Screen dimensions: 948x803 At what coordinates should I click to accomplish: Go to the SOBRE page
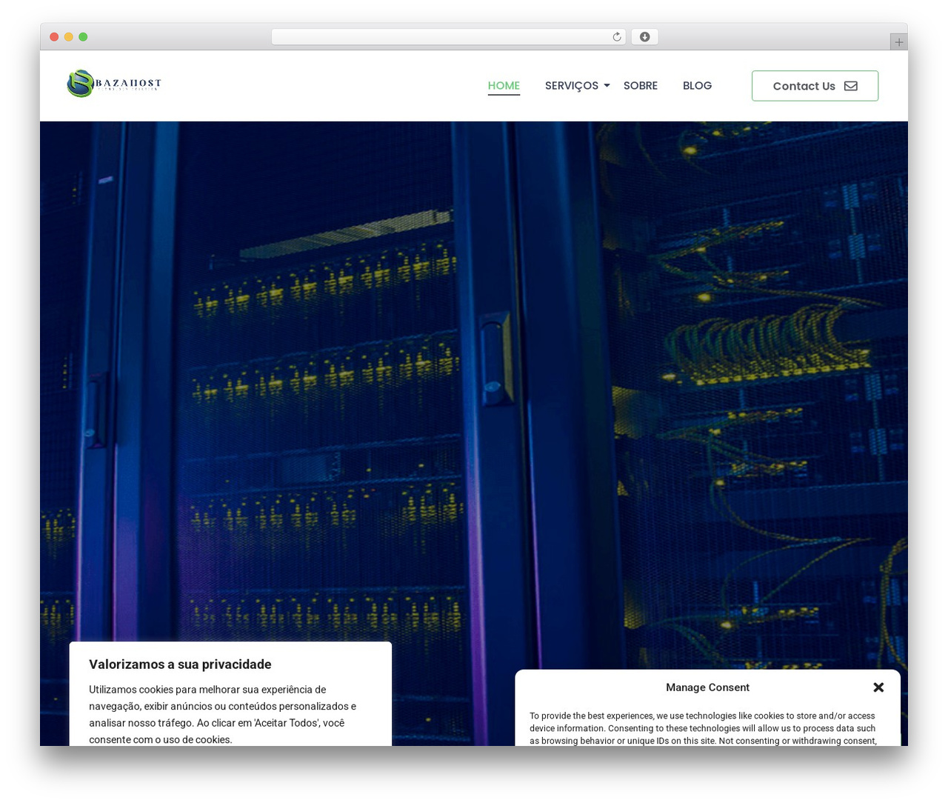[x=641, y=86]
